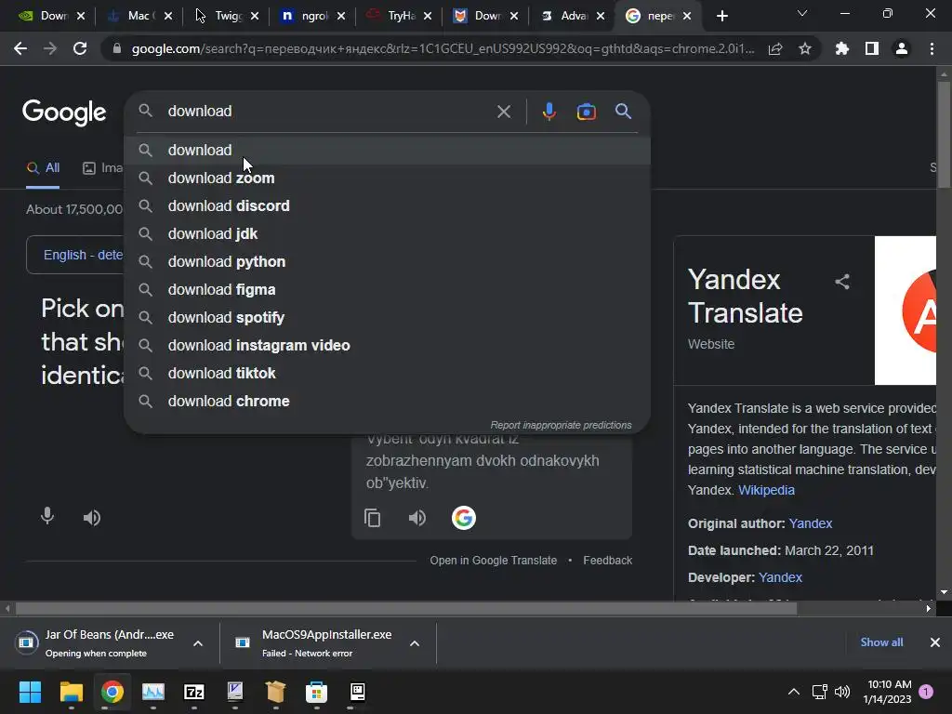
Task: Click Open in Google Translate
Action: point(493,561)
